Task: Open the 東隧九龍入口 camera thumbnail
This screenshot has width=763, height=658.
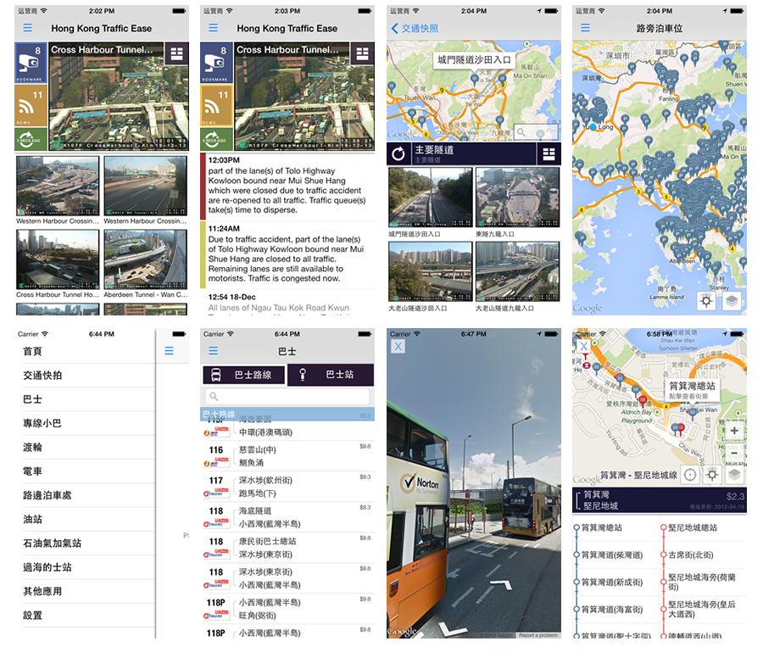Action: coord(518,197)
